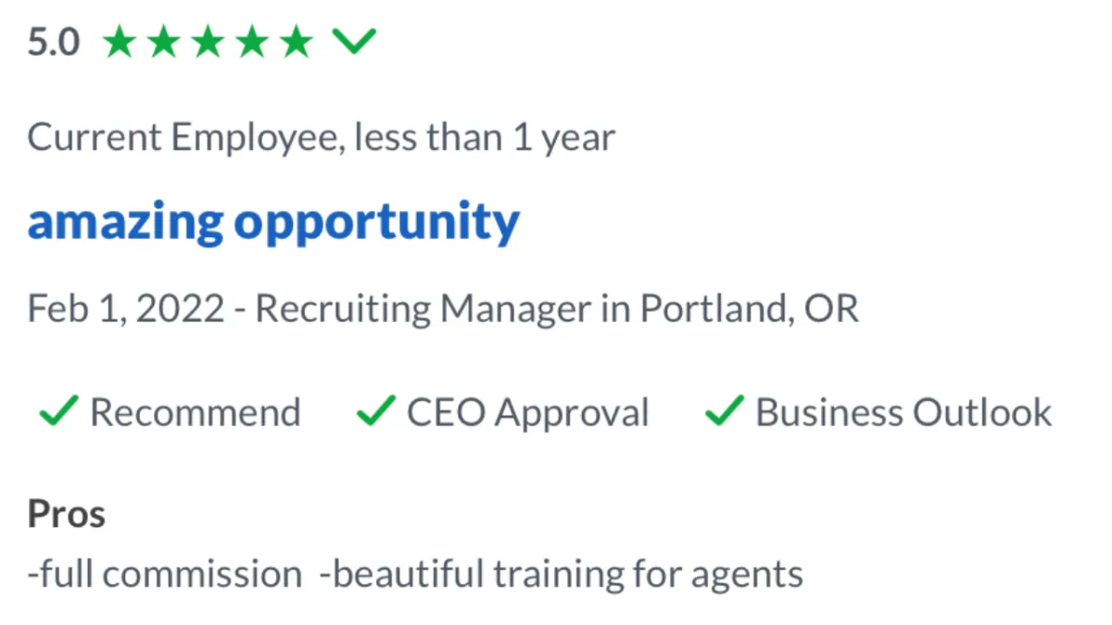
Task: Click the Feb 1, 2022 review date line
Action: click(x=443, y=309)
